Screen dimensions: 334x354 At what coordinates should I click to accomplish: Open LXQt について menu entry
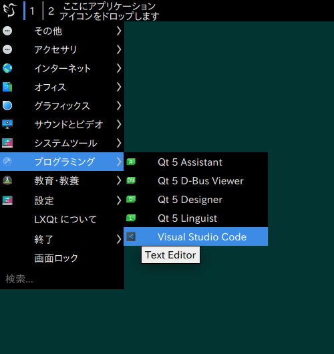coord(62,220)
